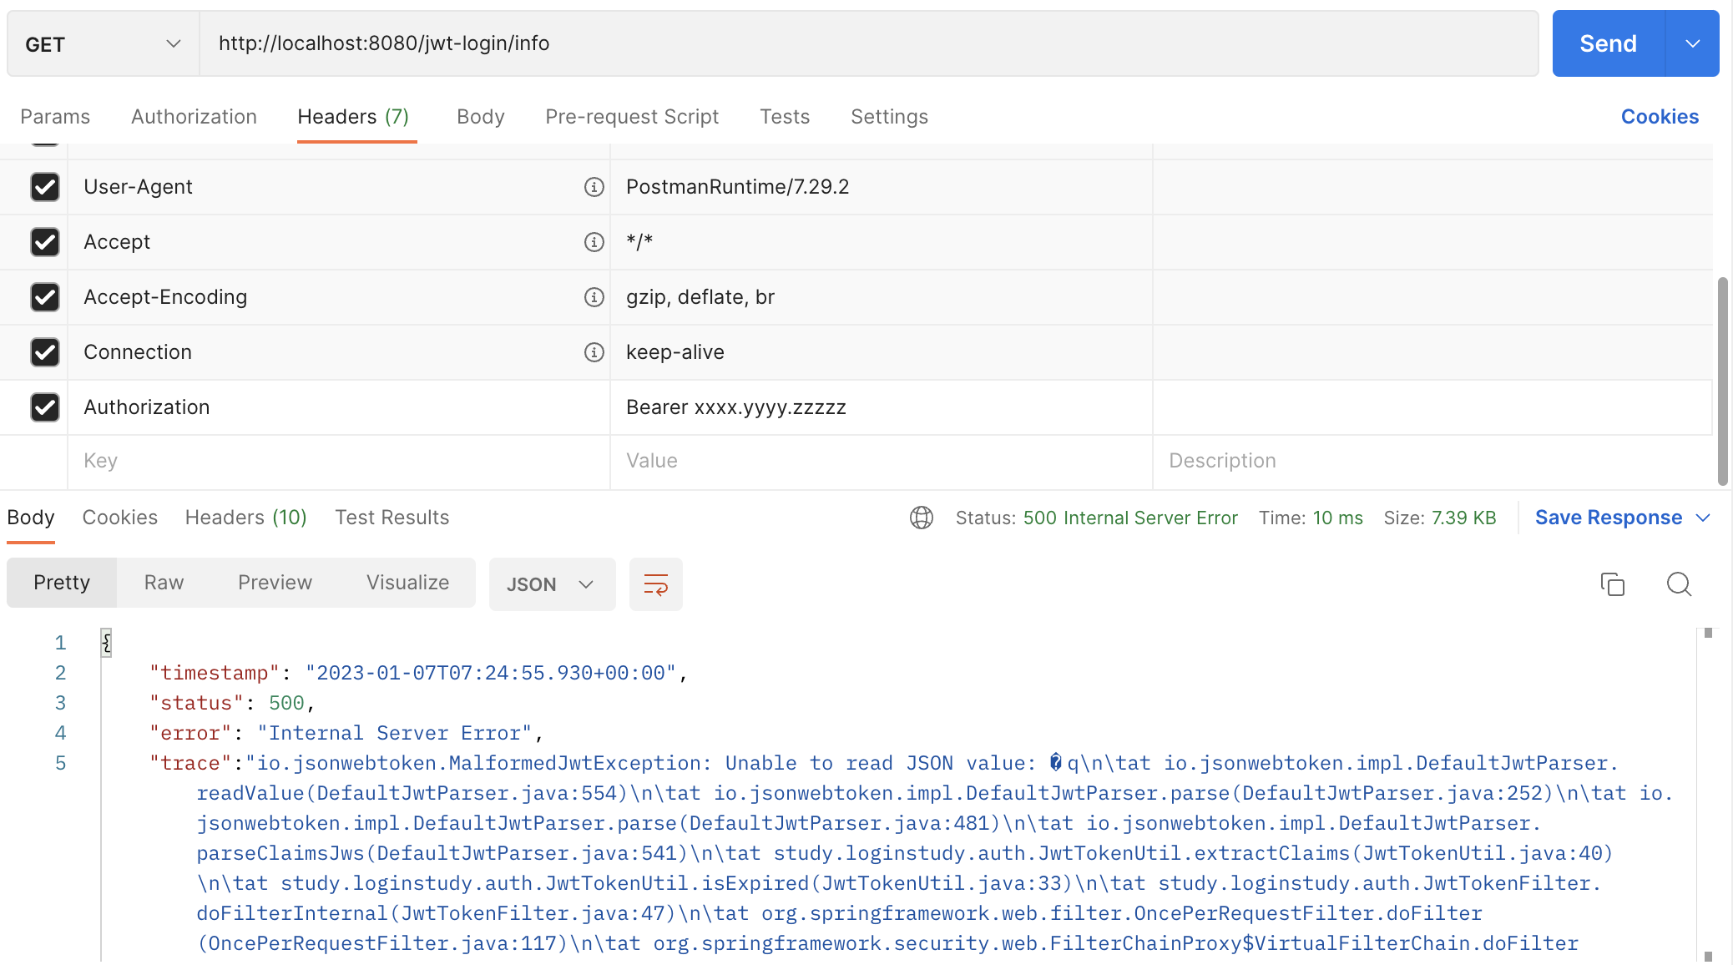Open the Cookies link
The height and width of the screenshot is (965, 1733).
click(x=1659, y=117)
